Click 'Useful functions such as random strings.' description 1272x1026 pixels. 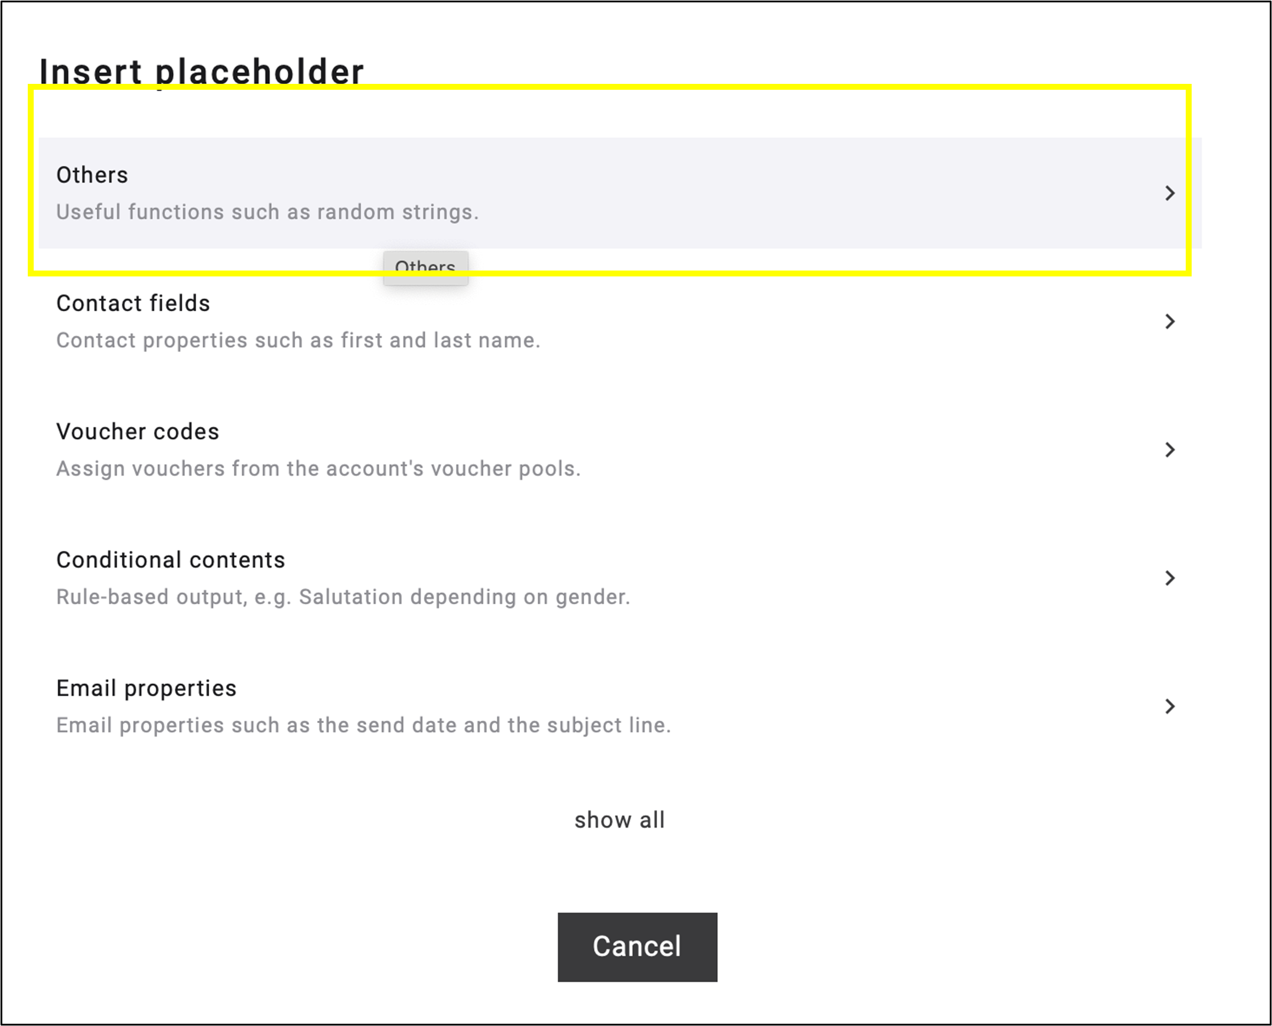click(267, 212)
